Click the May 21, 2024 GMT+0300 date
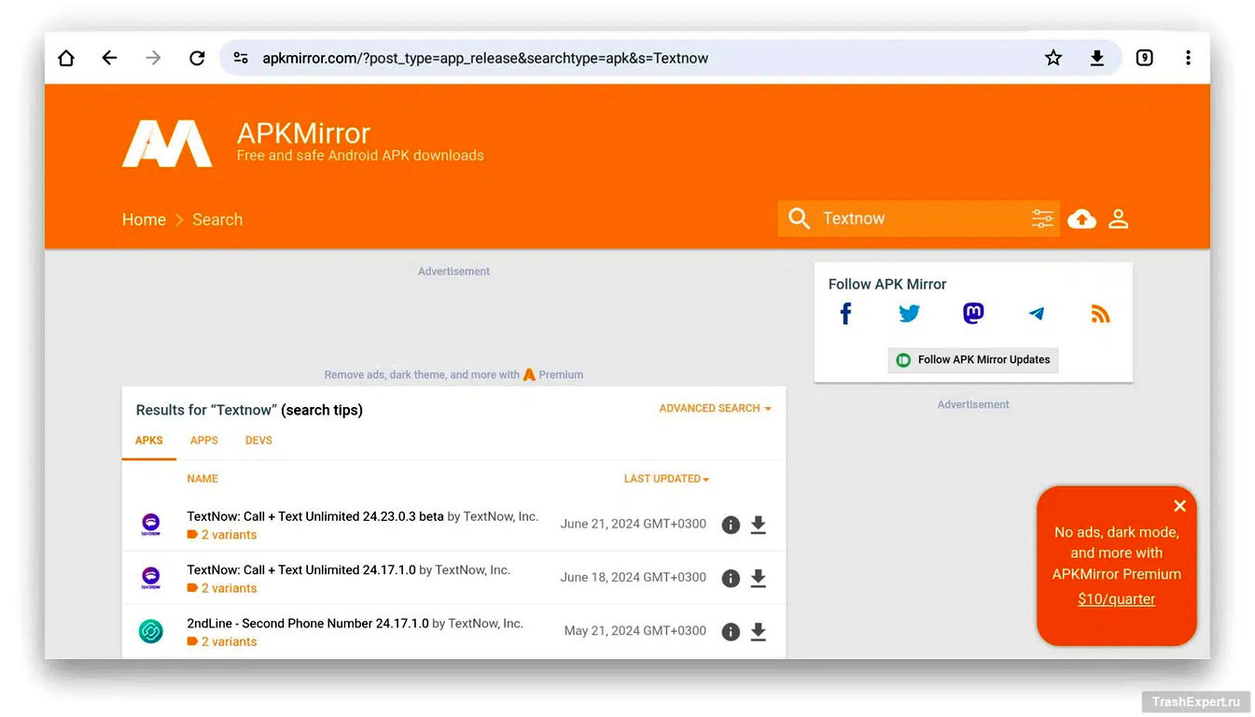The image size is (1255, 717). coord(634,631)
